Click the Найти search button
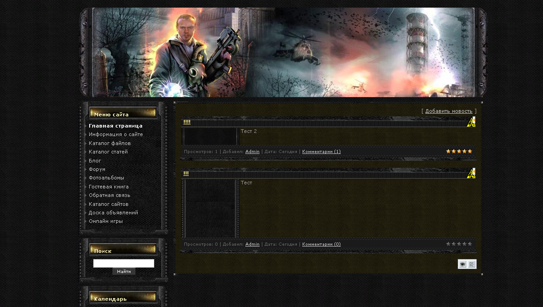Image resolution: width=543 pixels, height=307 pixels. point(124,272)
